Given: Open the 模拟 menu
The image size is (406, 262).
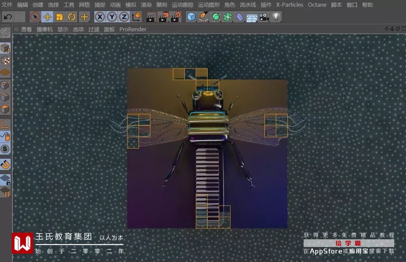Looking at the screenshot, I should (x=131, y=5).
